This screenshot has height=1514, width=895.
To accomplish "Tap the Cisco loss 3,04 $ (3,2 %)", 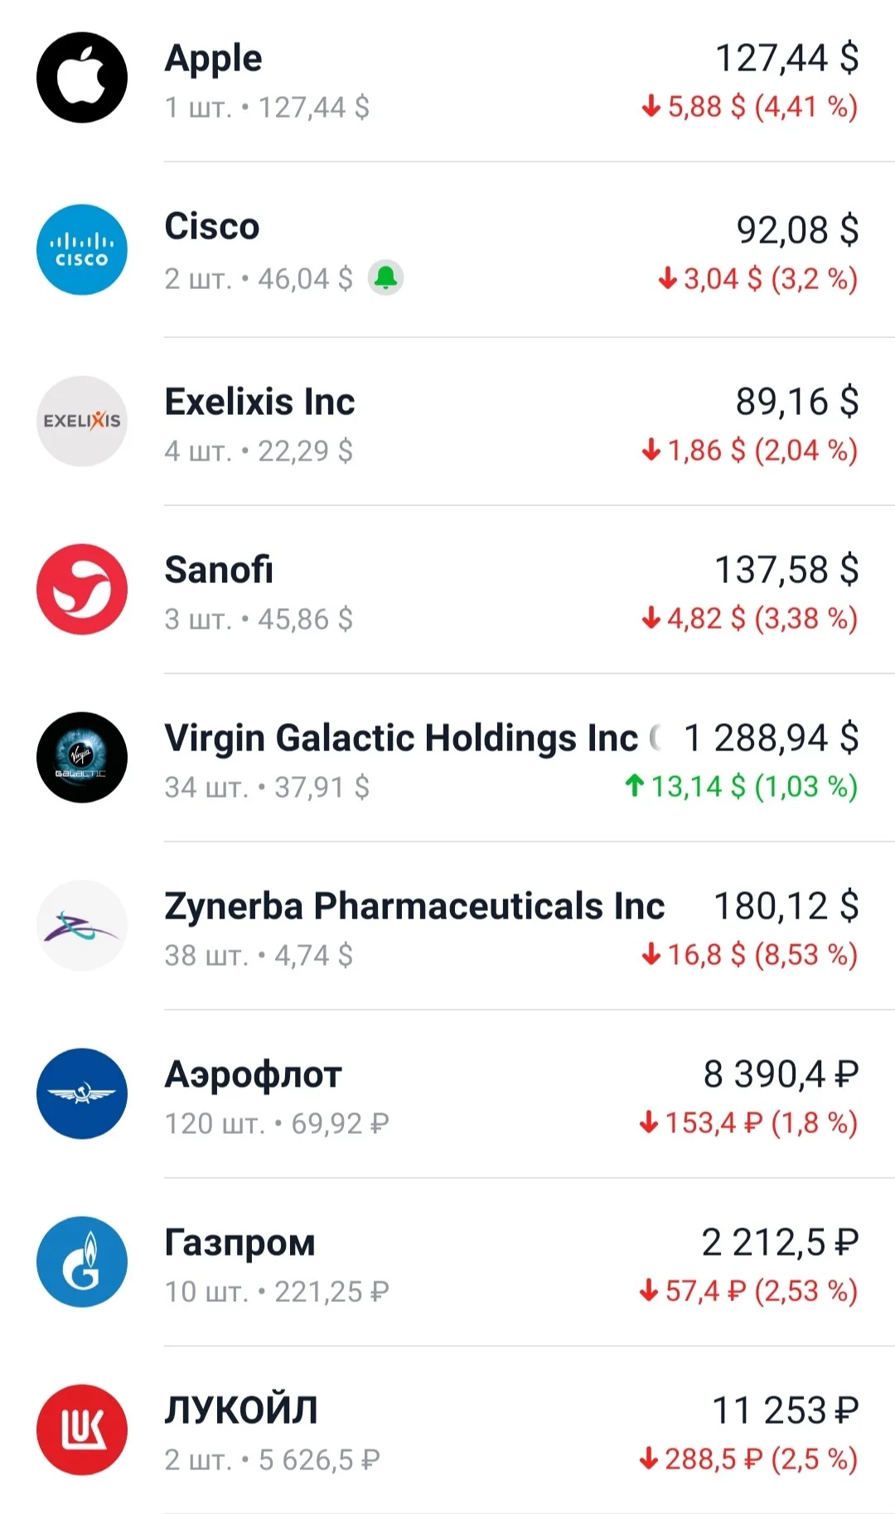I will 757,278.
